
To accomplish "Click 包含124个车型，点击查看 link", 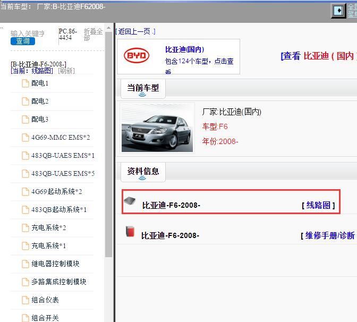I will pyautogui.click(x=199, y=65).
